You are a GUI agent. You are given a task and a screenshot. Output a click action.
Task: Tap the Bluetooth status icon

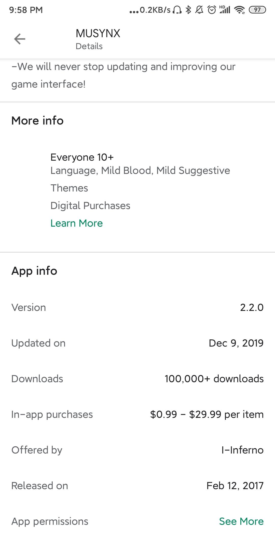click(188, 10)
